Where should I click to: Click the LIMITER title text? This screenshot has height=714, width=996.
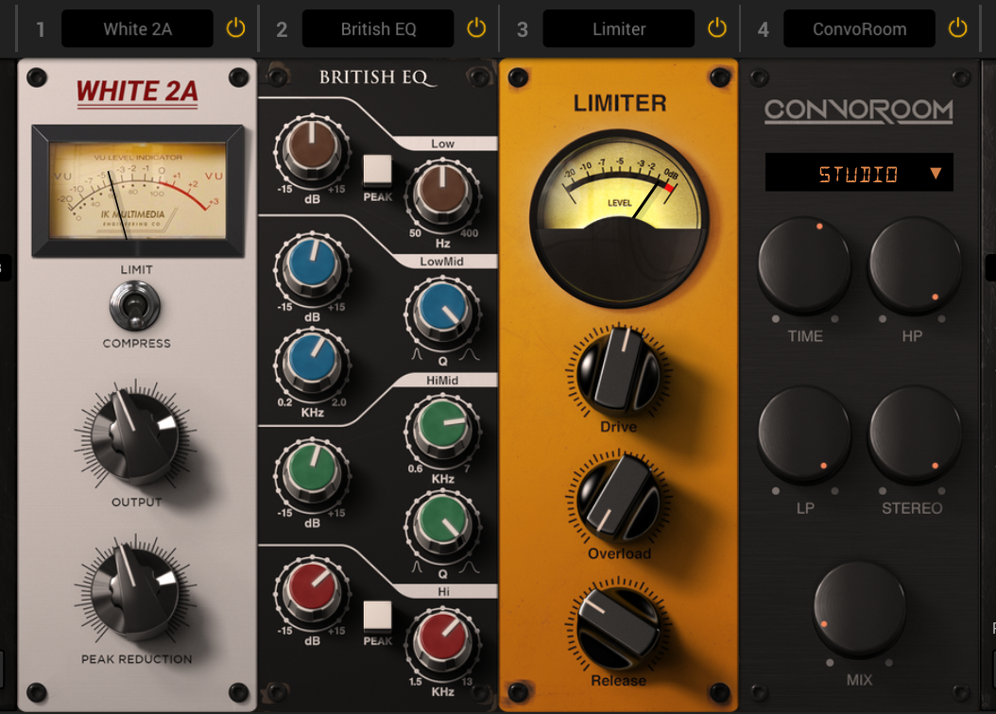click(x=620, y=104)
